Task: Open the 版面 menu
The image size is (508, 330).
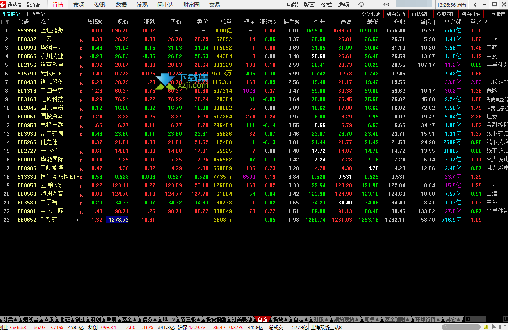Action: point(309,5)
